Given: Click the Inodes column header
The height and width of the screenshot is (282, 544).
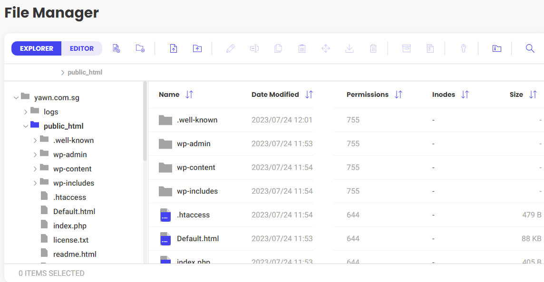Looking at the screenshot, I should (443, 94).
